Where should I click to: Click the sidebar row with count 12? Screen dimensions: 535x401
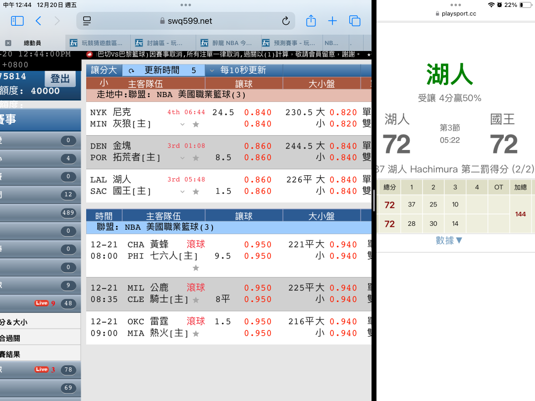[40, 195]
